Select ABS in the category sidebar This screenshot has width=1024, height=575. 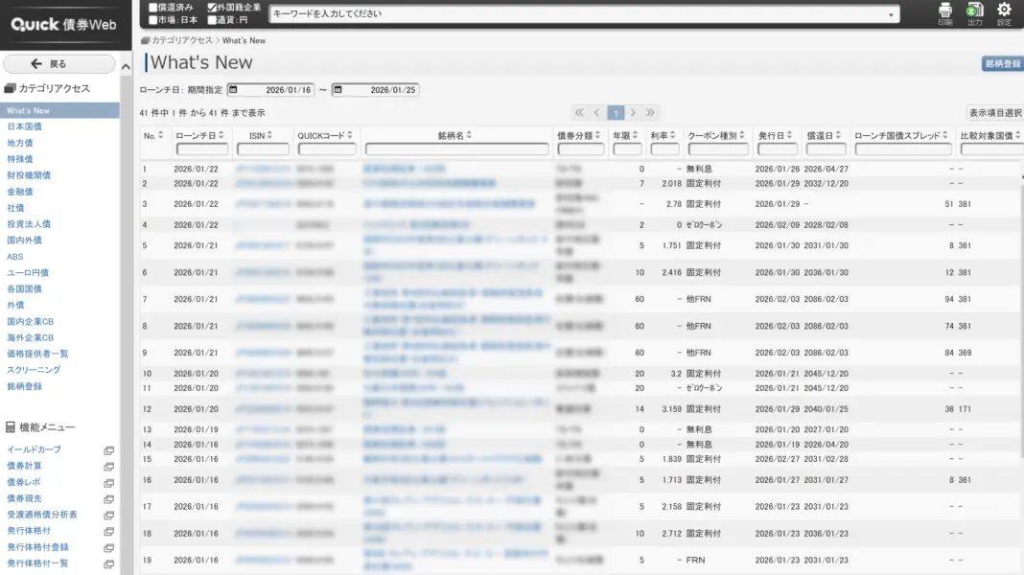15,257
